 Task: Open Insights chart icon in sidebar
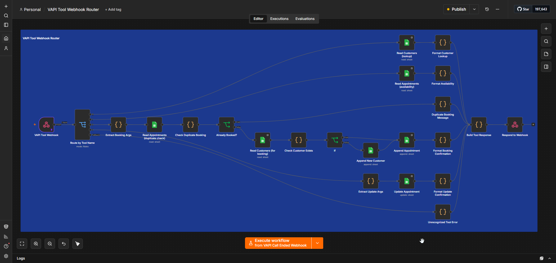pyautogui.click(x=6, y=236)
